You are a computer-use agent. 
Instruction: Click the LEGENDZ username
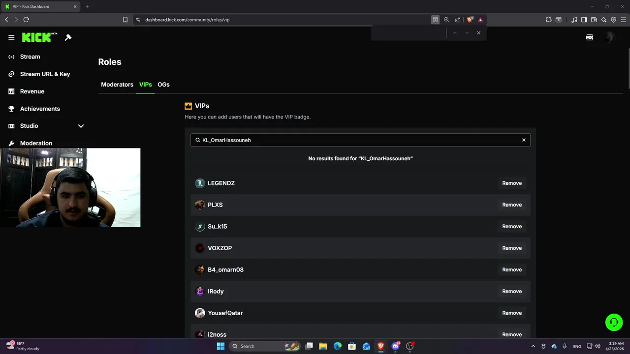(x=221, y=183)
